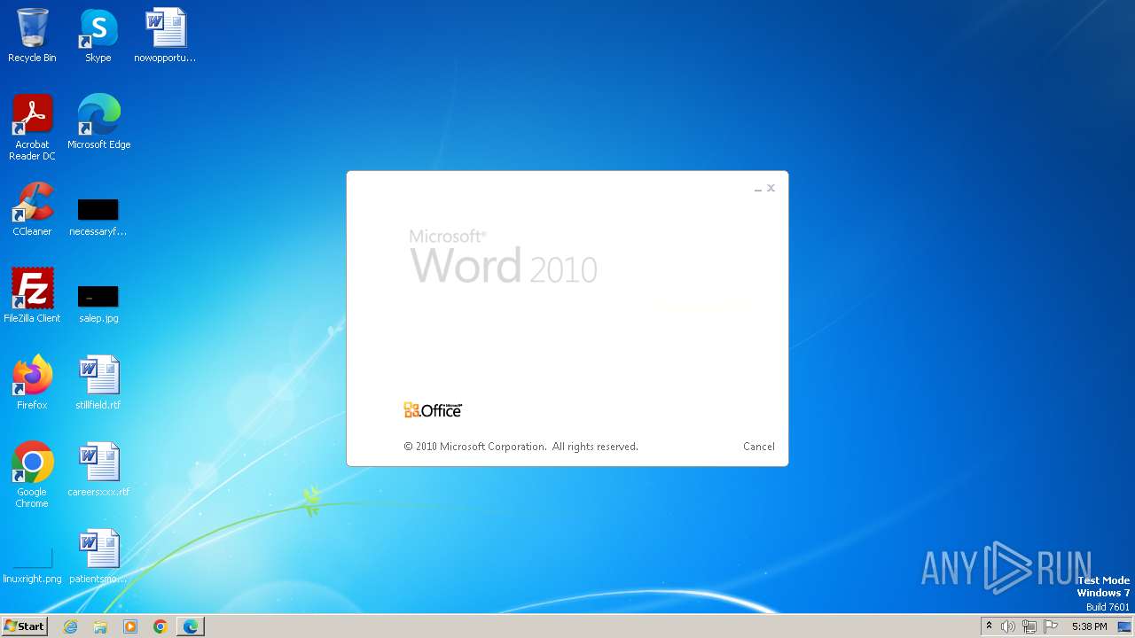Viewport: 1135px width, 638px height.
Task: Select the Acrobat Reader DC shortcut
Action: pyautogui.click(x=32, y=128)
